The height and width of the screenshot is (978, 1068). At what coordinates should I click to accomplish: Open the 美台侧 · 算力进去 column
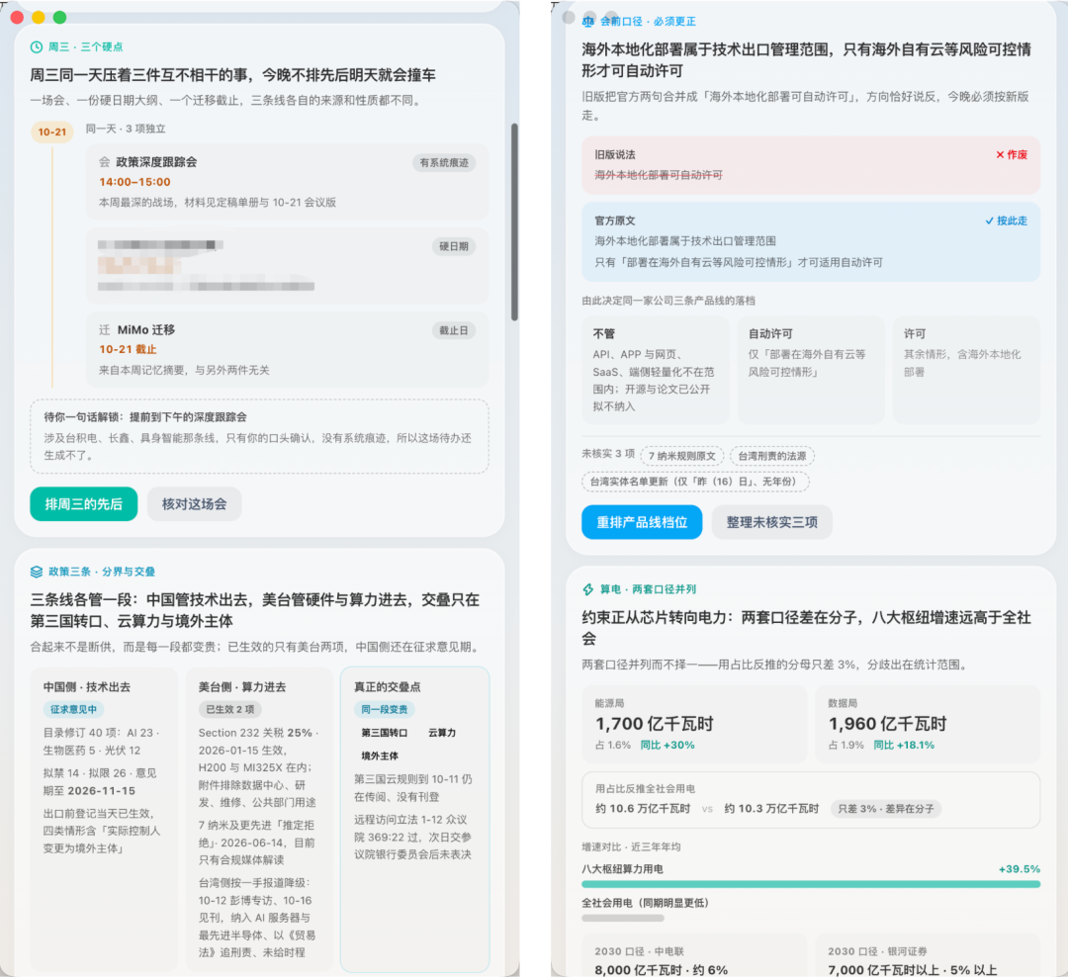[259, 820]
